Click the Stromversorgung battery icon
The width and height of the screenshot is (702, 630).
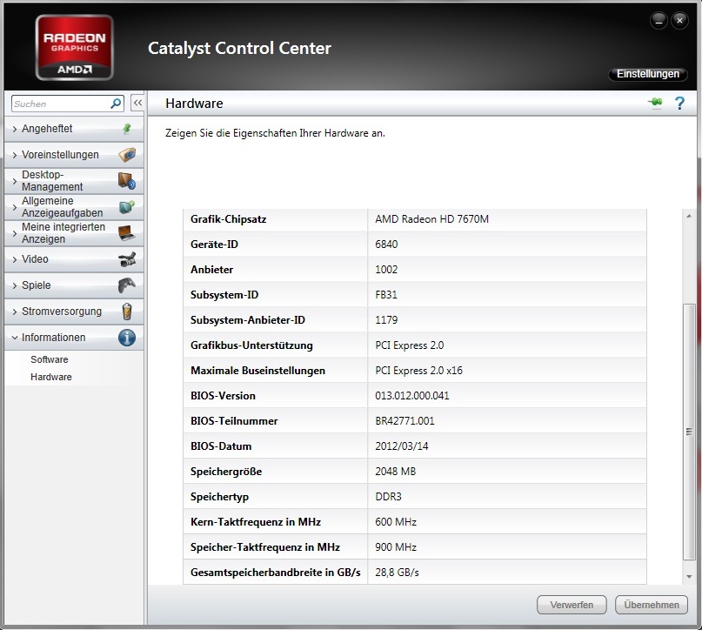point(127,312)
